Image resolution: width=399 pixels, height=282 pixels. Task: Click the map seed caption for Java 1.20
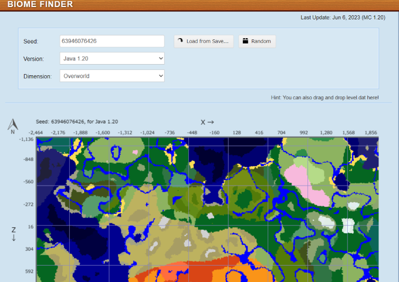pyautogui.click(x=77, y=122)
